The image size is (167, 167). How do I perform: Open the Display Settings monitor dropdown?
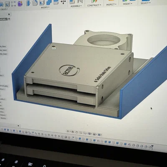click(x=90, y=134)
